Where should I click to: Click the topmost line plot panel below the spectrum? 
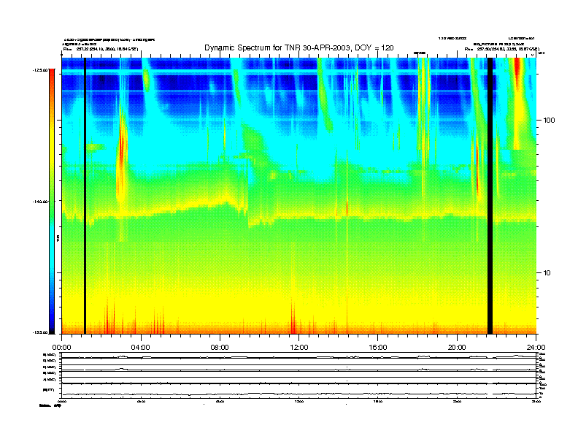(299, 356)
